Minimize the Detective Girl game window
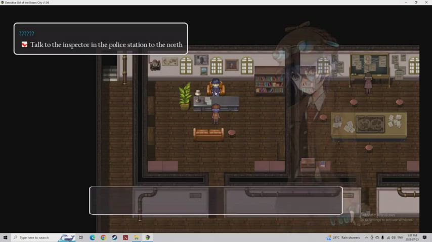 (406, 3)
